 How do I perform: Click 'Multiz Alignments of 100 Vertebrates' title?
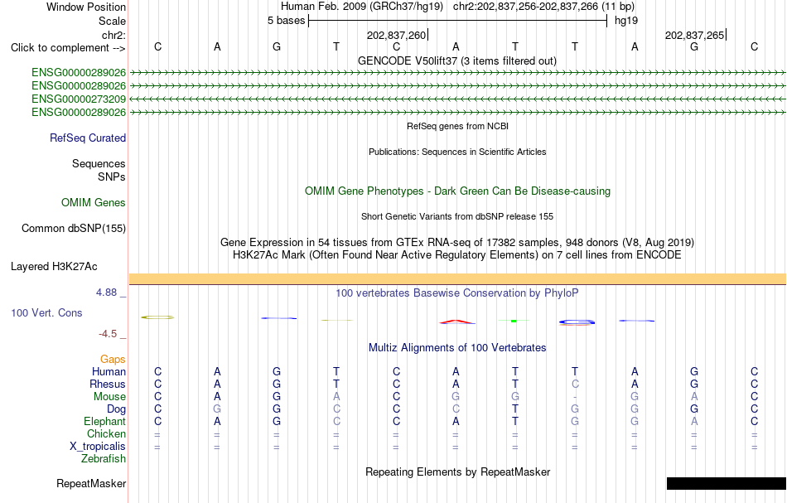coord(457,348)
